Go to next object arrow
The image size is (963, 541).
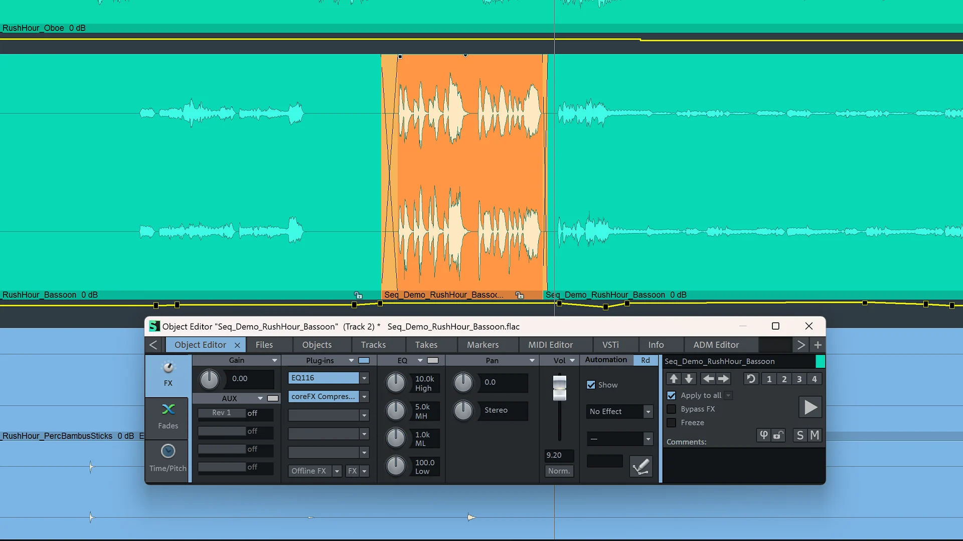pos(723,379)
